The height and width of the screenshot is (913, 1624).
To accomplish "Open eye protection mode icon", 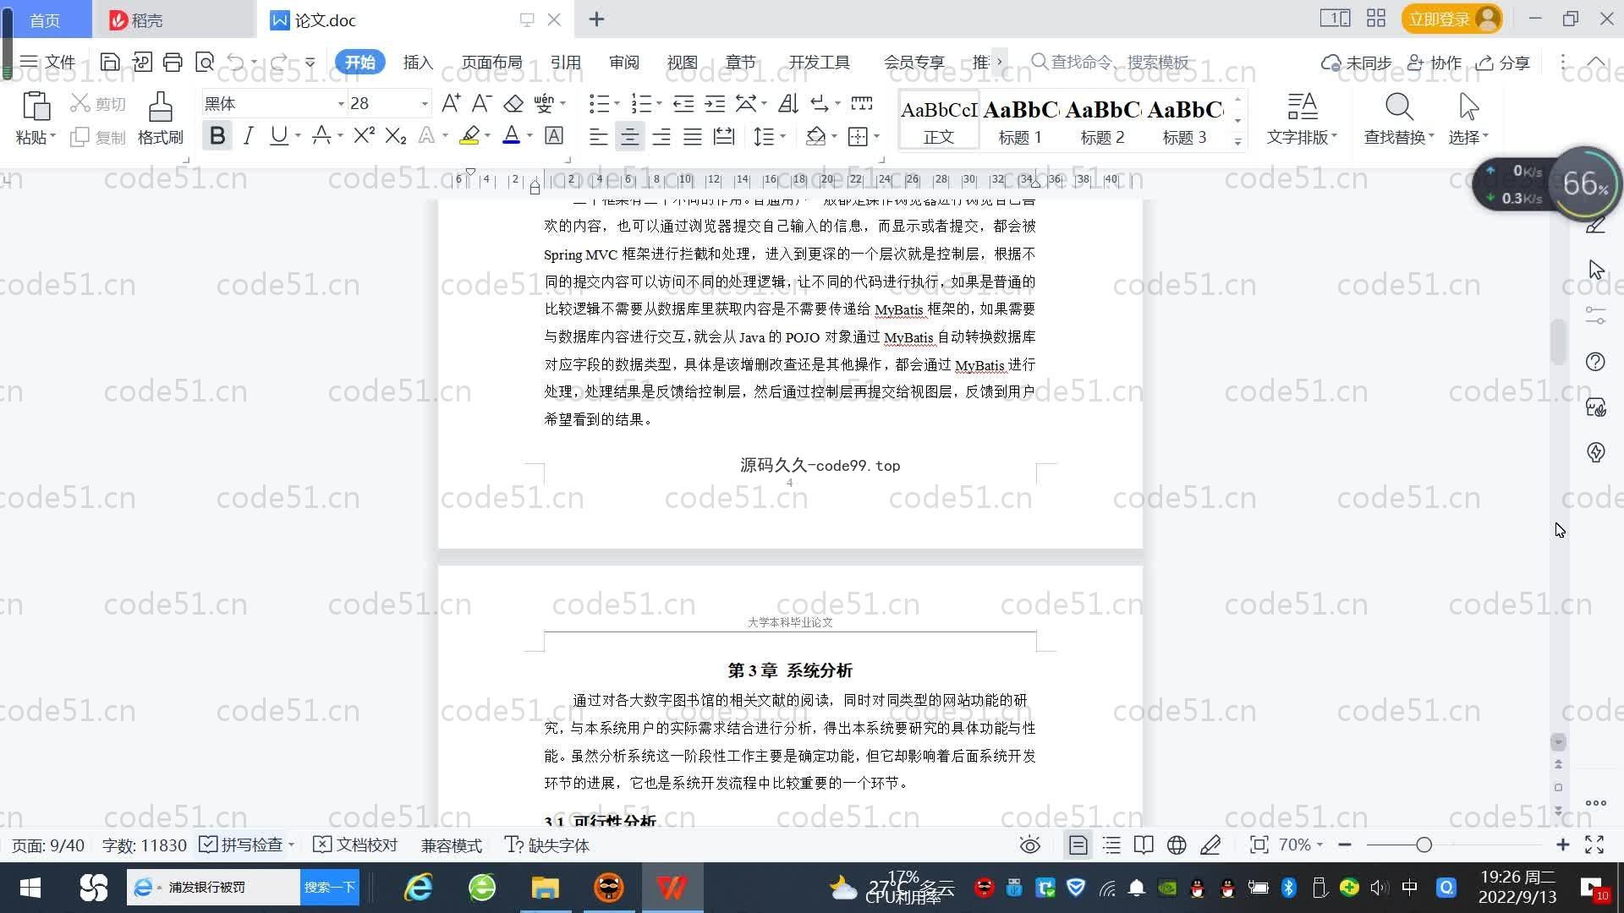I will 1029,845.
